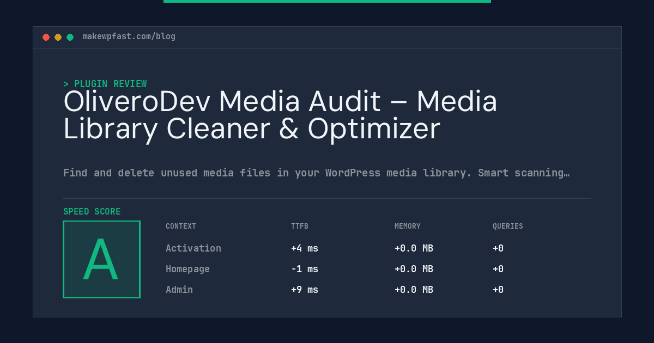Image resolution: width=654 pixels, height=343 pixels.
Task: Click the TTFB column header
Action: coord(300,226)
